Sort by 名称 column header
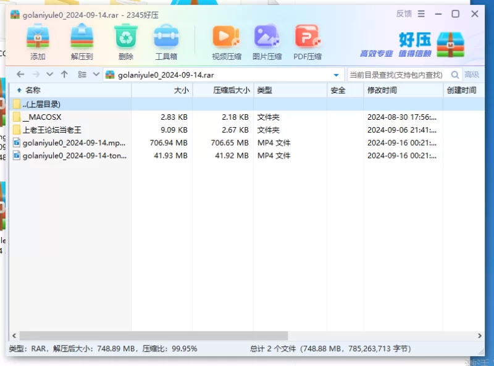The width and height of the screenshot is (494, 366). pyautogui.click(x=71, y=90)
